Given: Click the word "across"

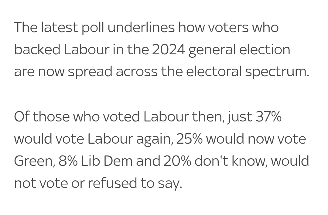Looking at the screenshot, I should pyautogui.click(x=137, y=72).
